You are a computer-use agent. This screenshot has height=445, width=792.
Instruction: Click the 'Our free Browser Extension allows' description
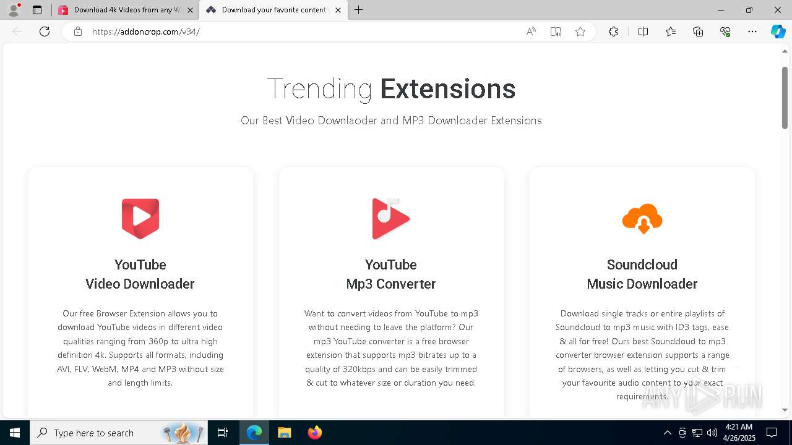click(140, 348)
